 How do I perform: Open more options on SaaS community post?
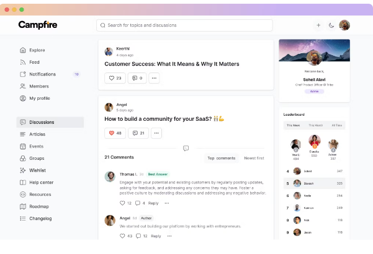click(x=156, y=133)
